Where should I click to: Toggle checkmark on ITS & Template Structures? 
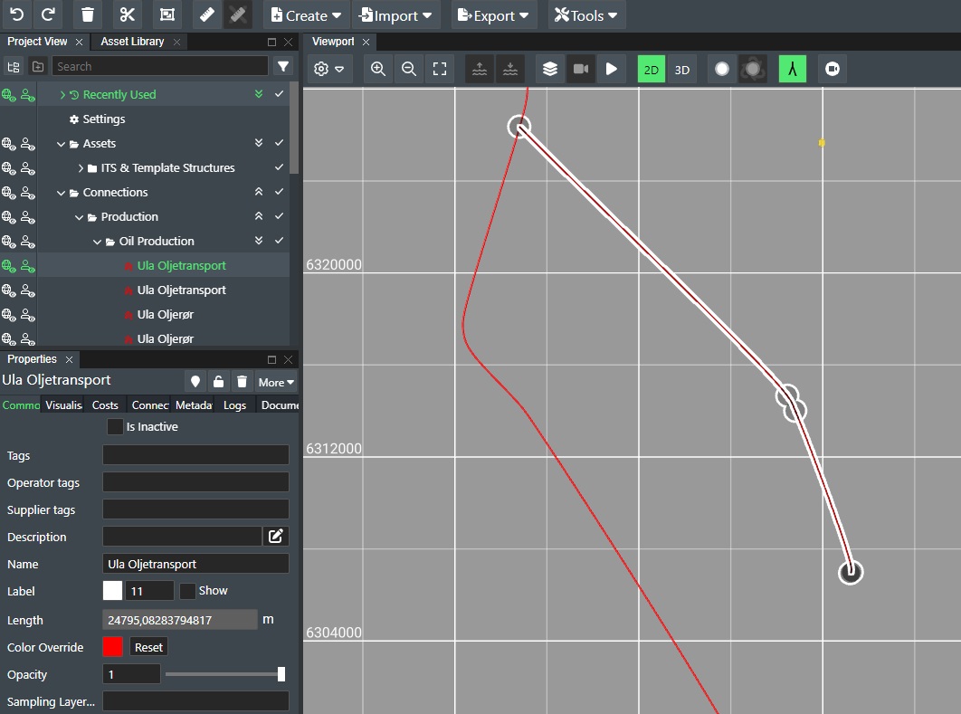click(279, 167)
